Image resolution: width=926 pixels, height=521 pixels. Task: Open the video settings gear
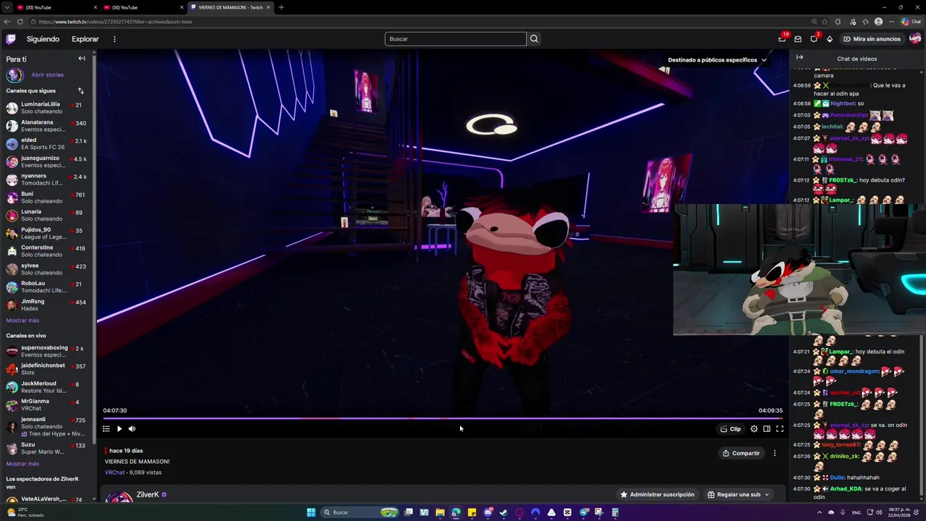click(754, 429)
